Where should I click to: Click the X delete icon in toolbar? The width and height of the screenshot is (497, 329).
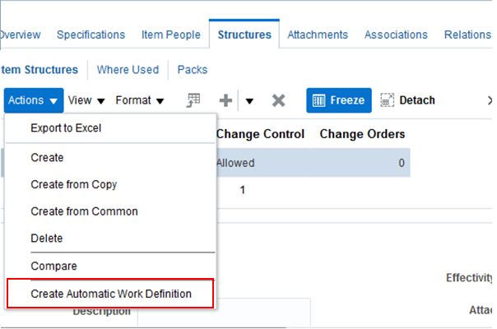278,100
